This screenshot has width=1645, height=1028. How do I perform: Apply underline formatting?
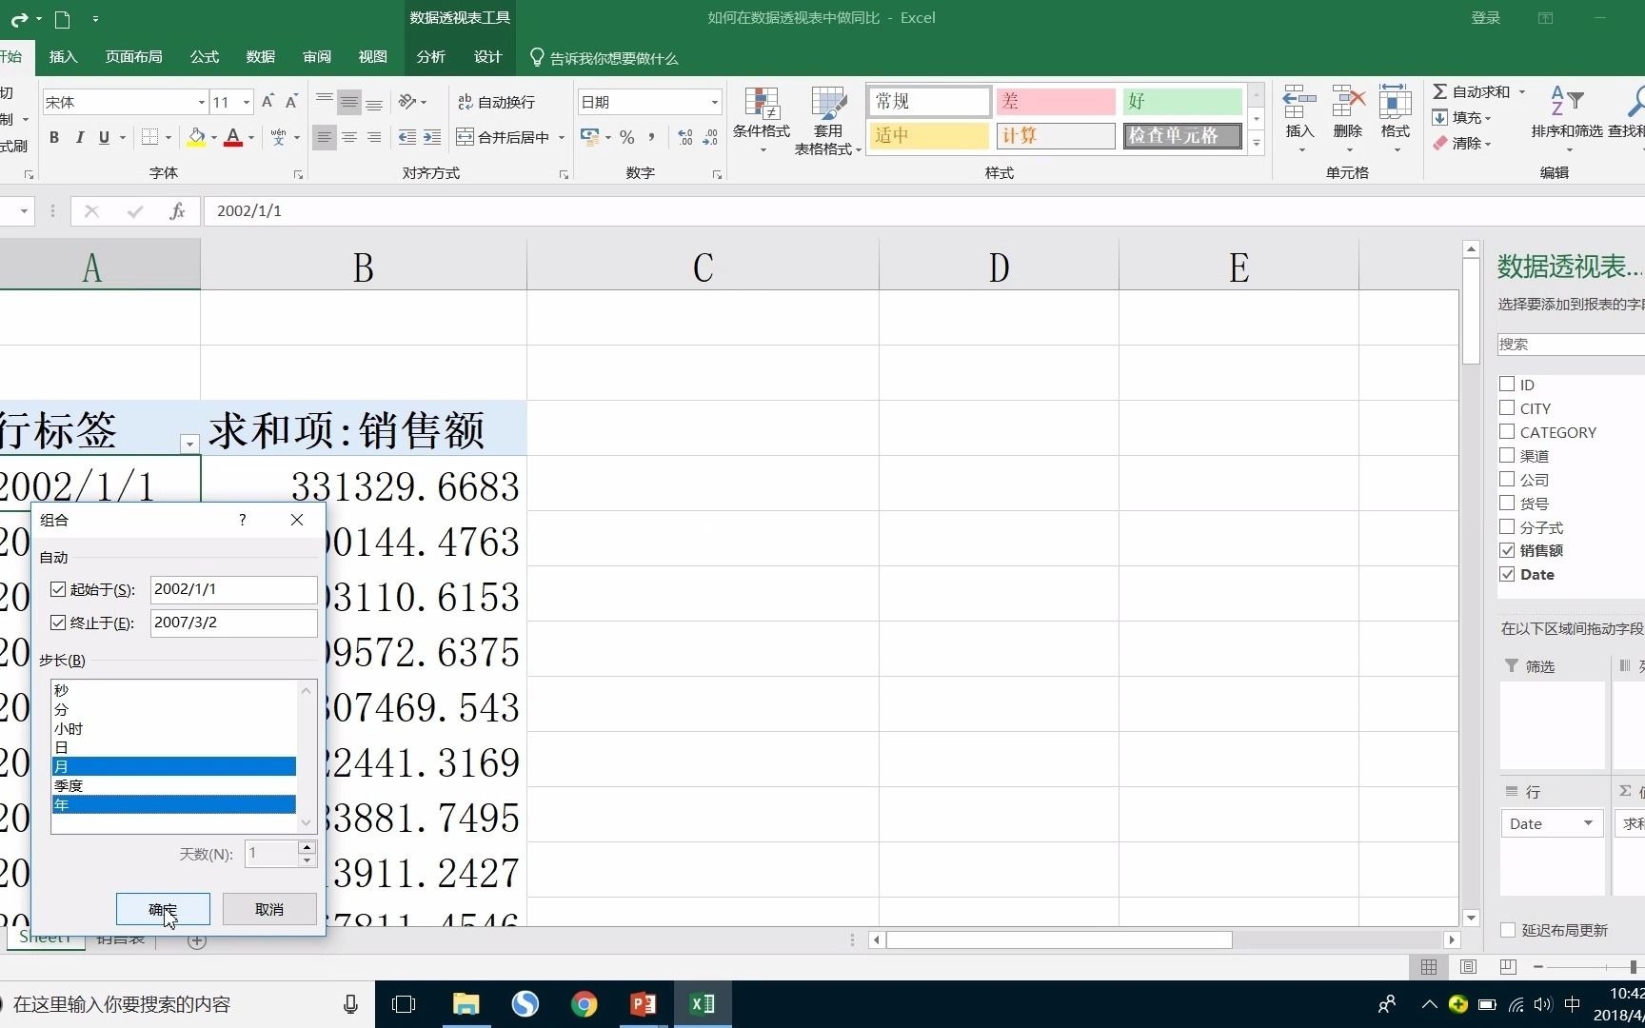pyautogui.click(x=104, y=138)
